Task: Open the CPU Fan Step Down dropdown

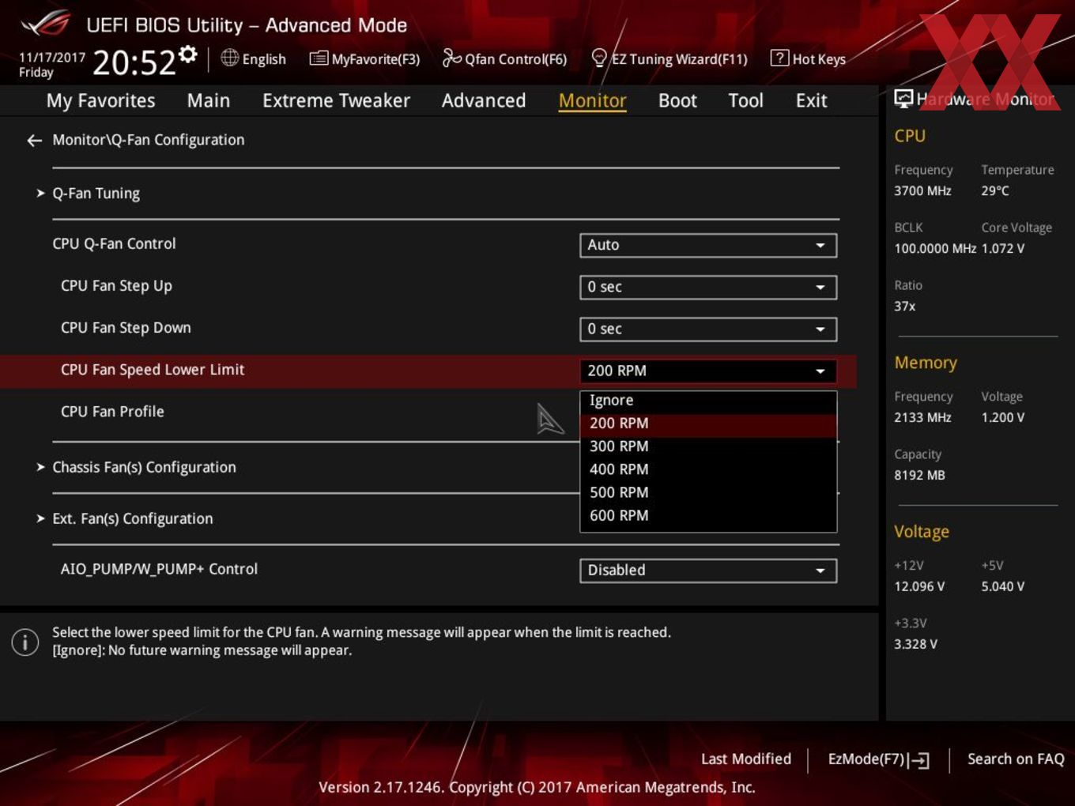Action: (708, 329)
